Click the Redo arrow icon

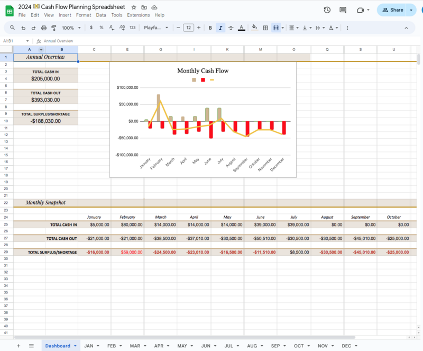pos(33,28)
